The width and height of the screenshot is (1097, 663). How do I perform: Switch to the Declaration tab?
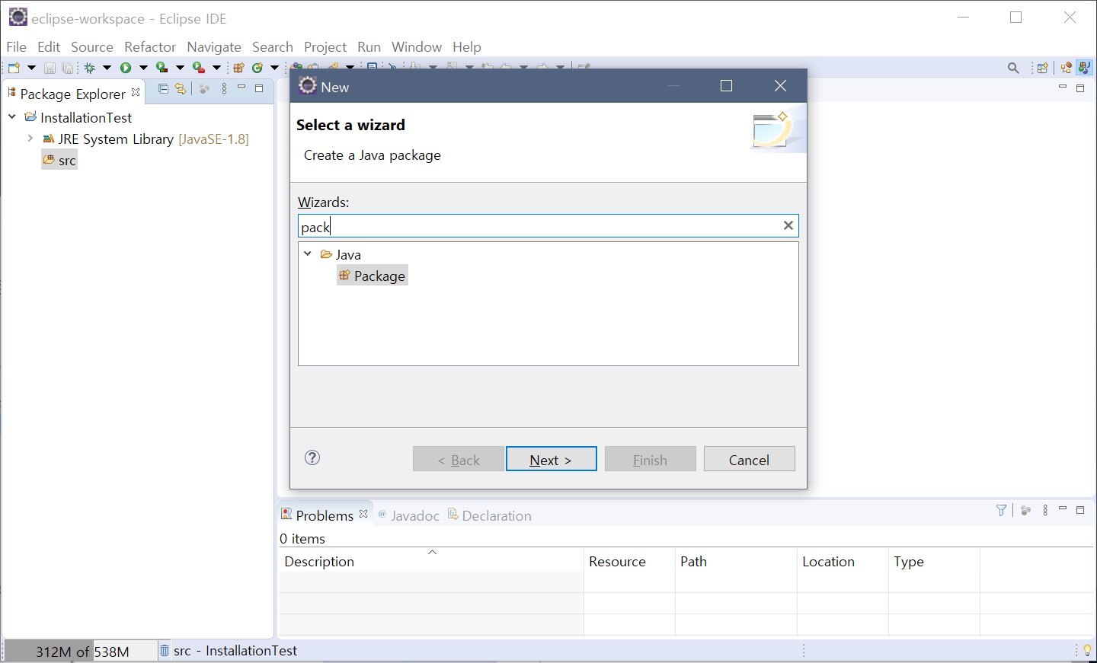pos(490,515)
